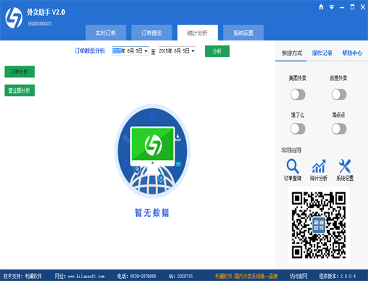Toggle the 淘点点 switch
This screenshot has height=281, width=368.
(339, 129)
